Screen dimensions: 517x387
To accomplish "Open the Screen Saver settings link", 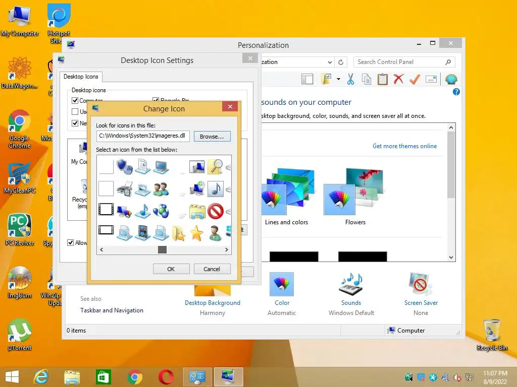I will pyautogui.click(x=421, y=303).
